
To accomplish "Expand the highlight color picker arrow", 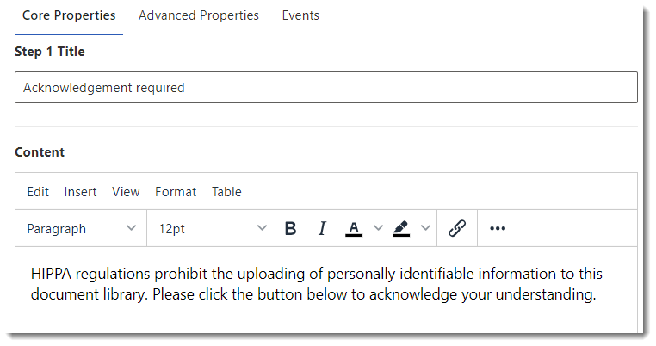I will [424, 229].
